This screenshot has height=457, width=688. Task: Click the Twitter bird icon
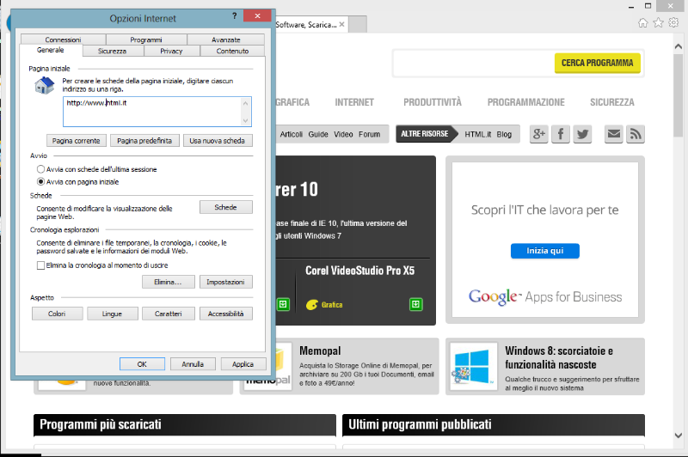point(583,134)
